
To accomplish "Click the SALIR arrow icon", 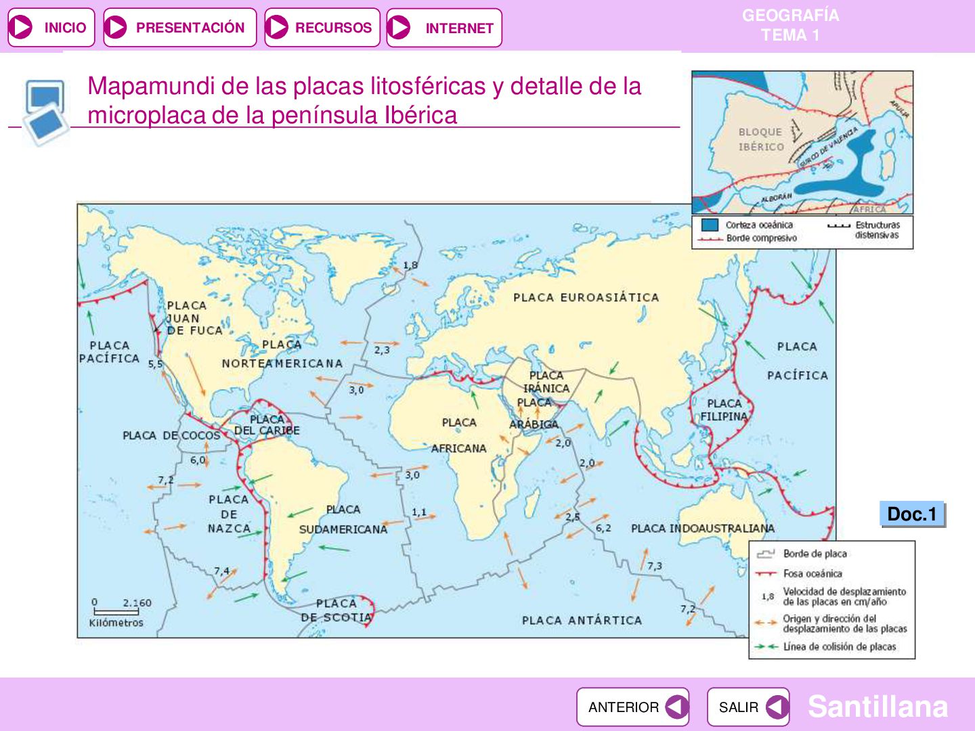I will 777,707.
